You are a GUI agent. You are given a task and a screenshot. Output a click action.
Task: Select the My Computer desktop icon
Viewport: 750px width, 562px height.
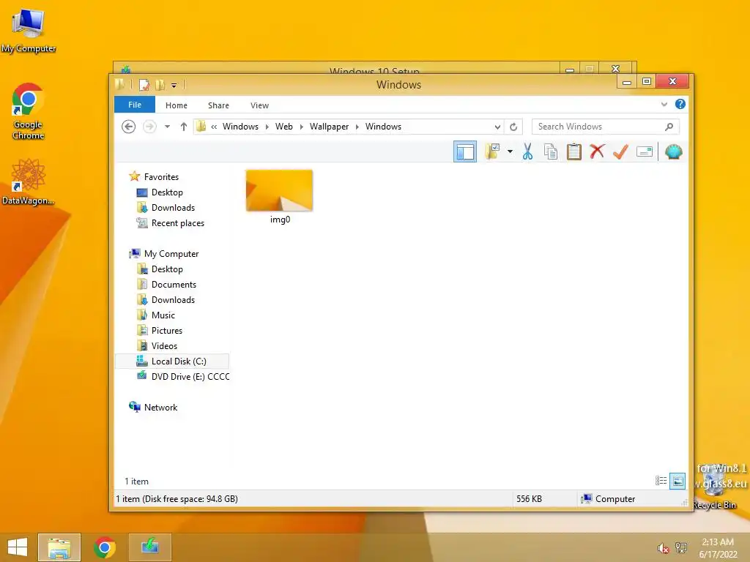click(x=29, y=31)
